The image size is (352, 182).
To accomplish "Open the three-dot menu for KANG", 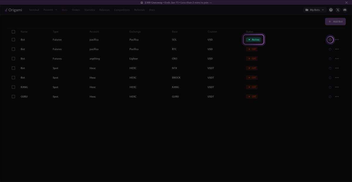I will click(337, 87).
